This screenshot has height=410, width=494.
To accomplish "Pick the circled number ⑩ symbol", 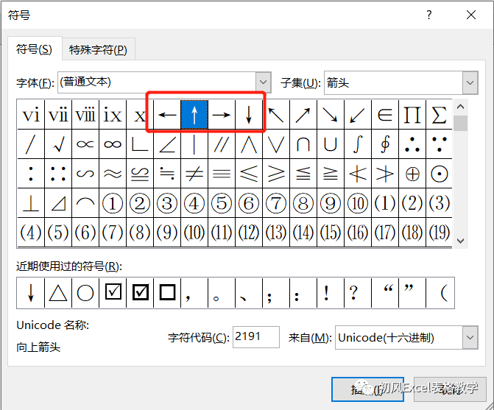I will point(358,203).
